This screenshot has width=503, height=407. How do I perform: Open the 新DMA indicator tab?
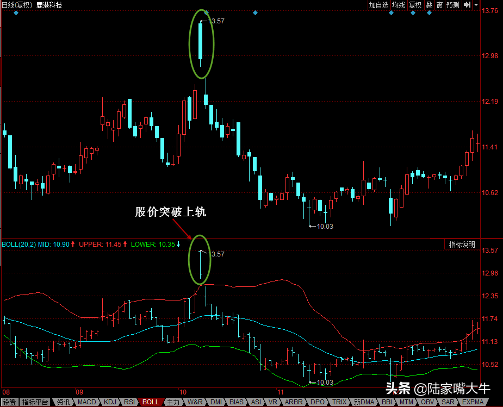(x=364, y=402)
